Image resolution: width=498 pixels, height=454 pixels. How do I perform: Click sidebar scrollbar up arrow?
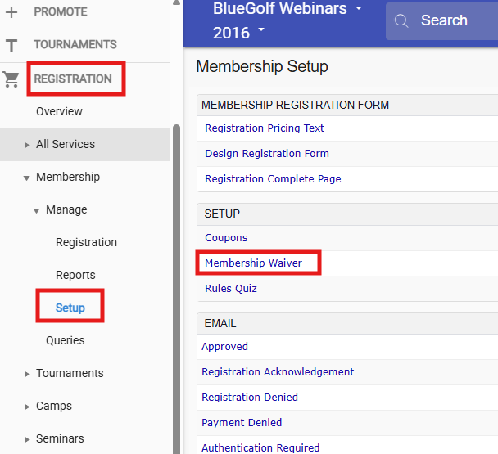[x=177, y=2]
